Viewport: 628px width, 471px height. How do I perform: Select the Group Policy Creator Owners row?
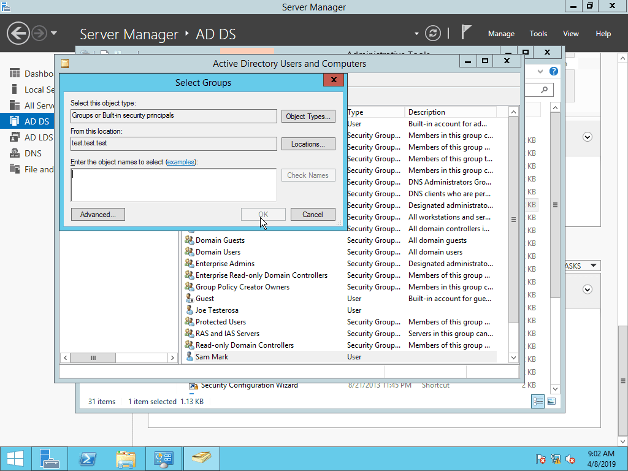click(340, 287)
